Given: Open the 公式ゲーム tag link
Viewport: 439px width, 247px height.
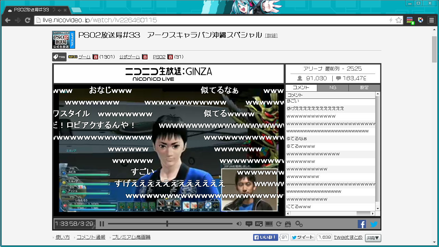Looking at the screenshot, I should (130, 57).
